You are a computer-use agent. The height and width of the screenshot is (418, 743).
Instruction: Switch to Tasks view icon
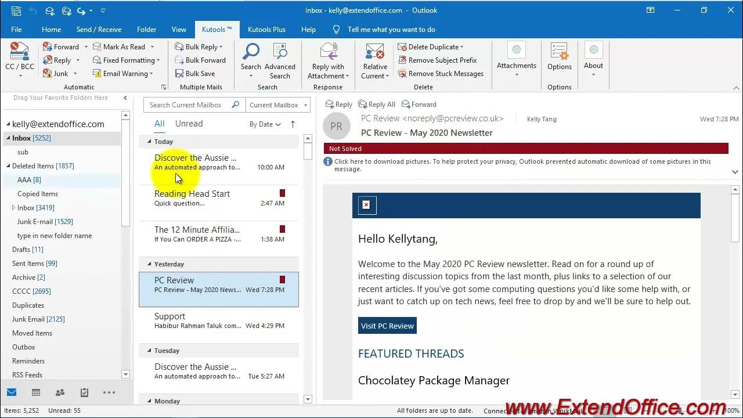(x=84, y=392)
